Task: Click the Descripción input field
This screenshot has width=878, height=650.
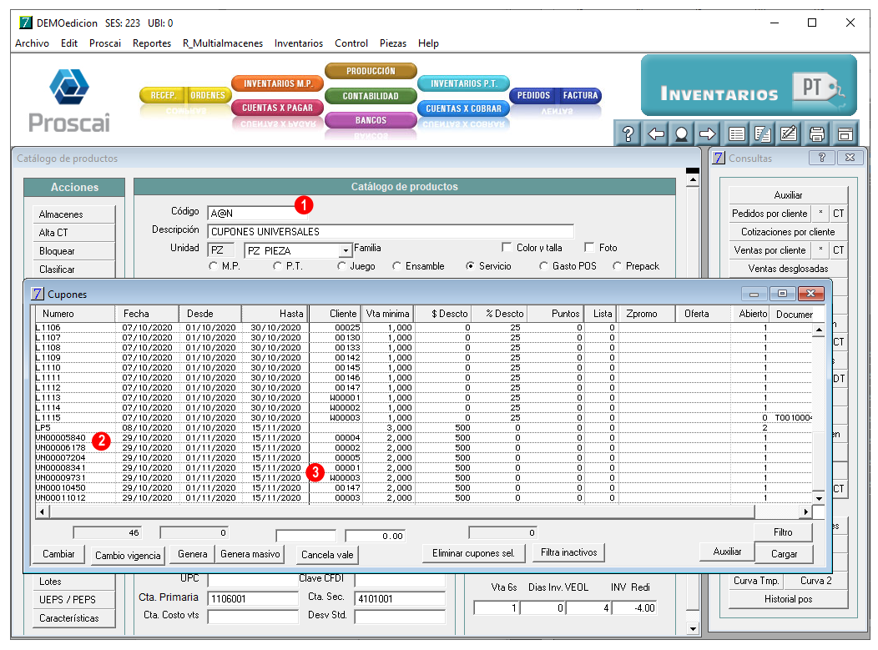Action: 391,231
